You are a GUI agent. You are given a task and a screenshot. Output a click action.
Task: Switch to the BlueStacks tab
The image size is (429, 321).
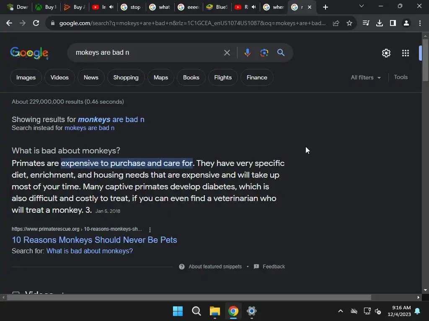coord(217,7)
